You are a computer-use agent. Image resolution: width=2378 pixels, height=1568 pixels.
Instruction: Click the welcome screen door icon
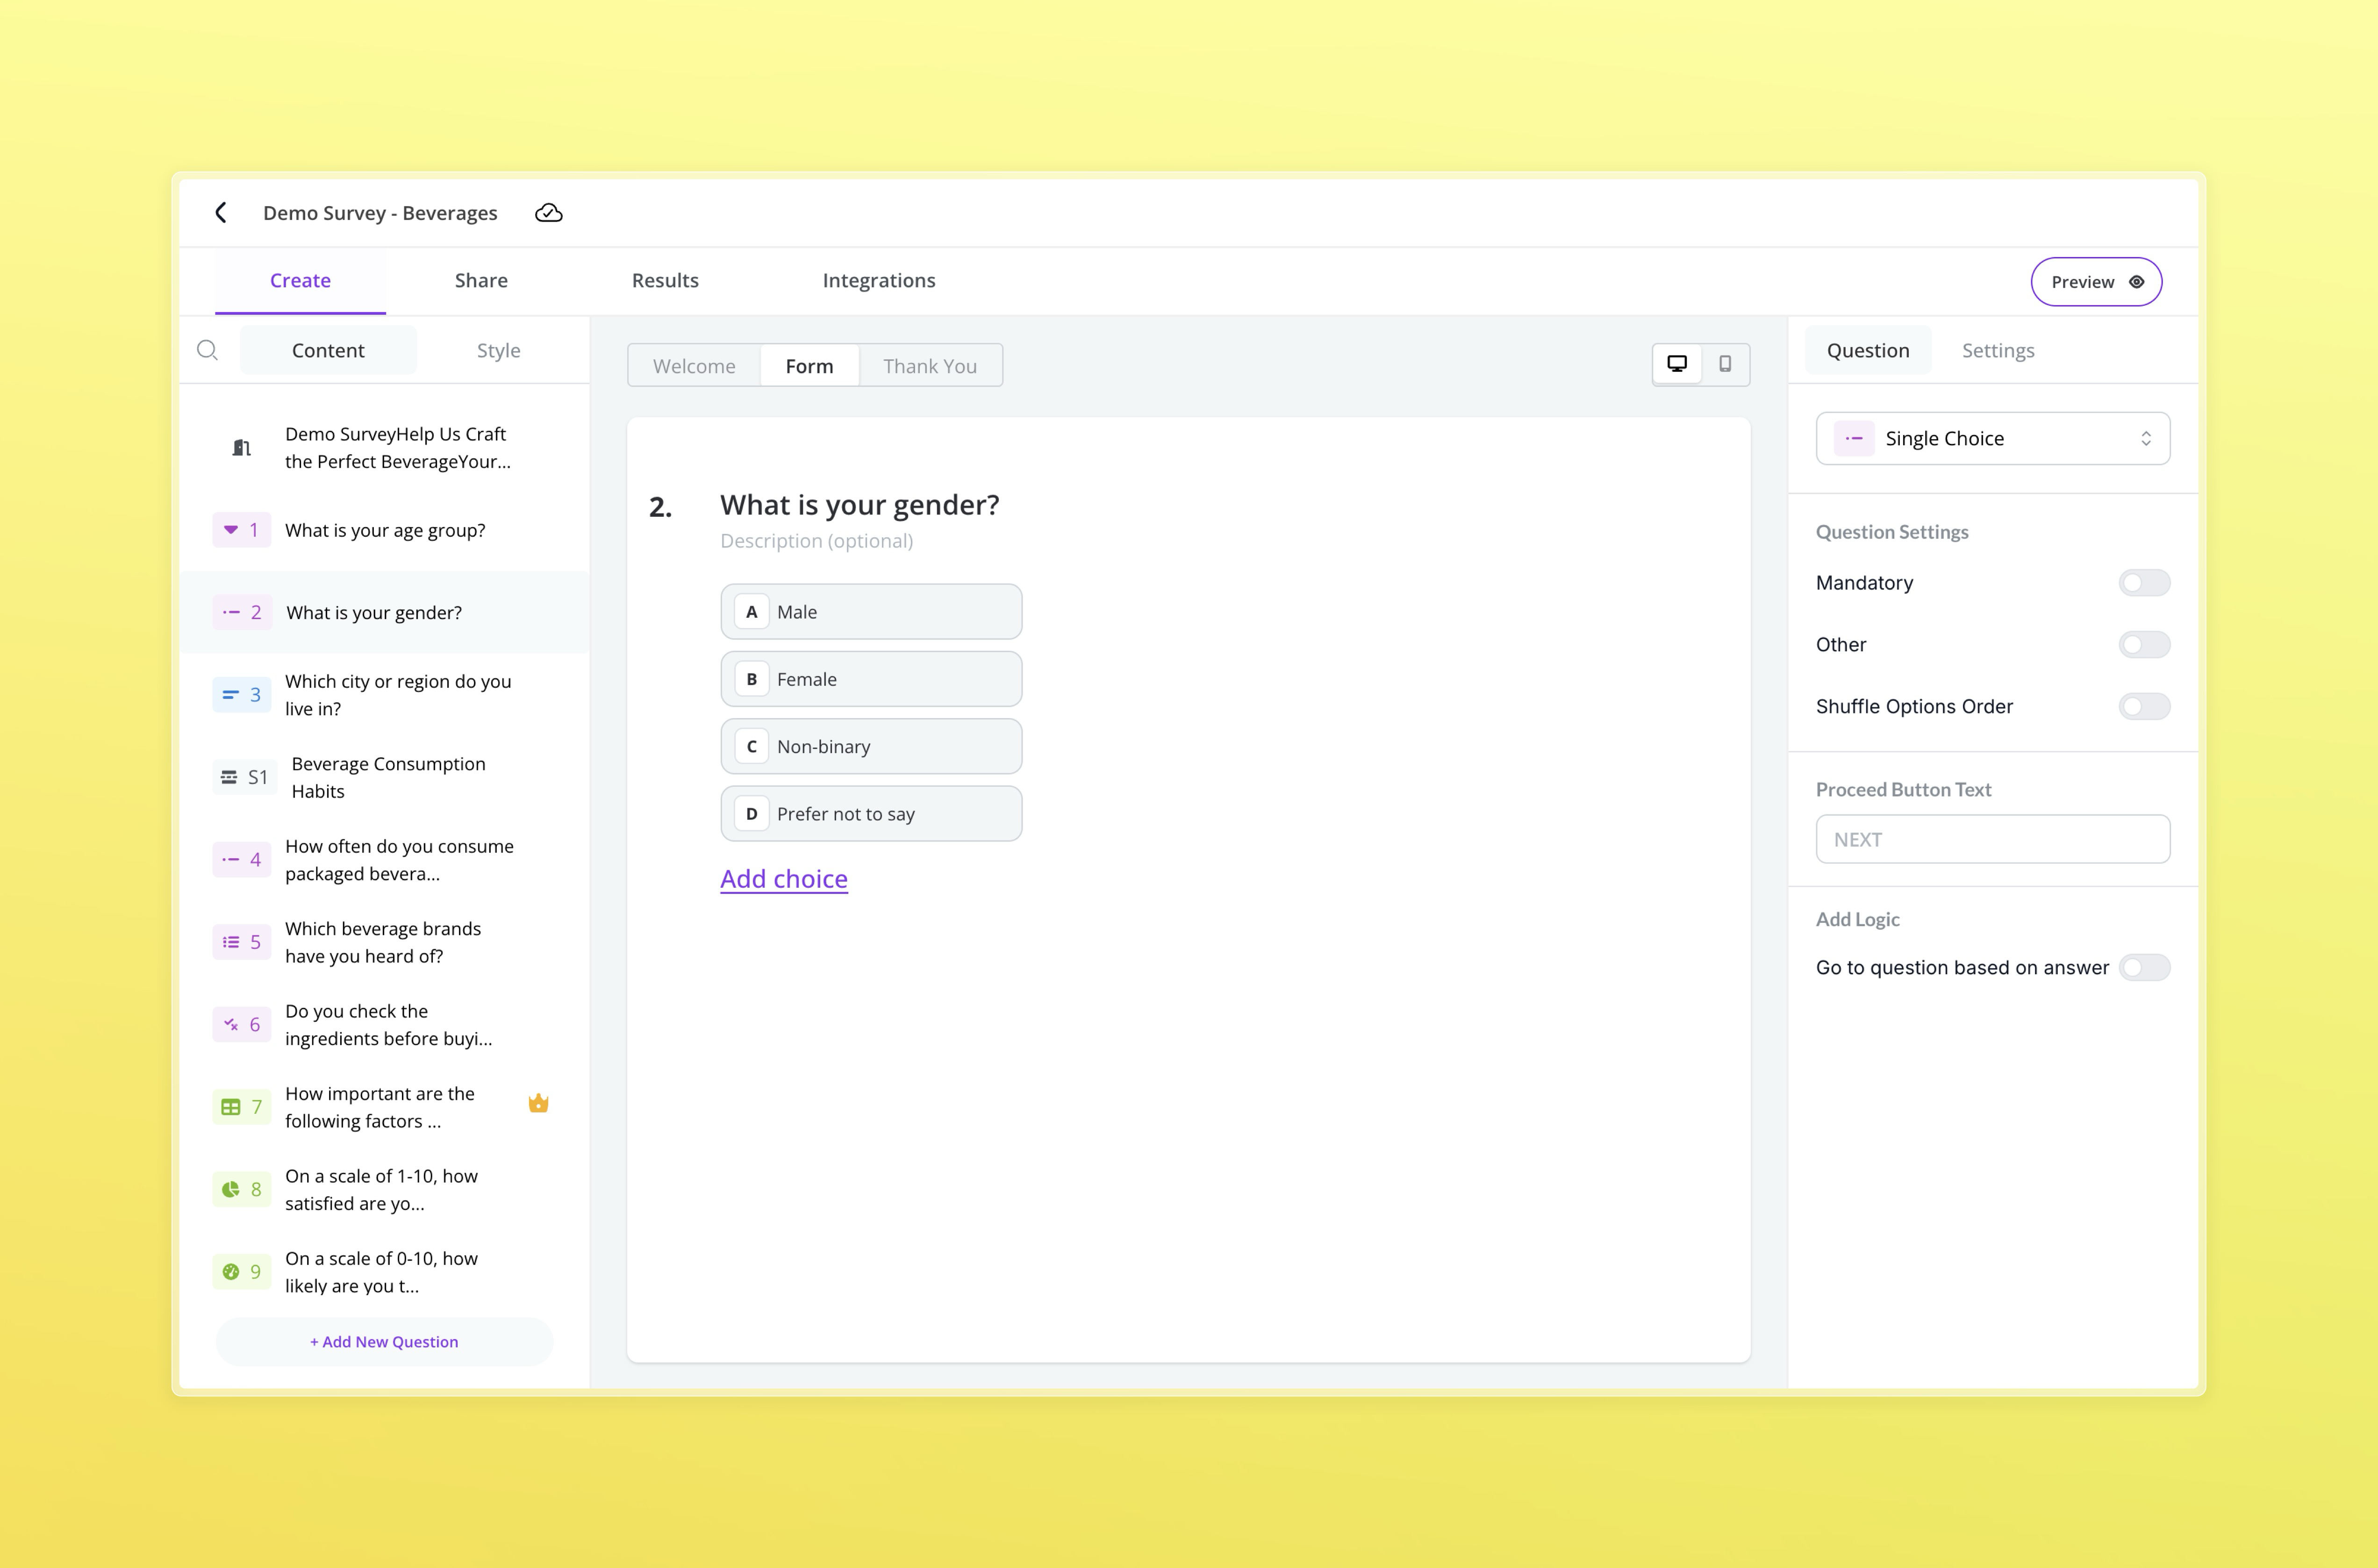pyautogui.click(x=241, y=447)
